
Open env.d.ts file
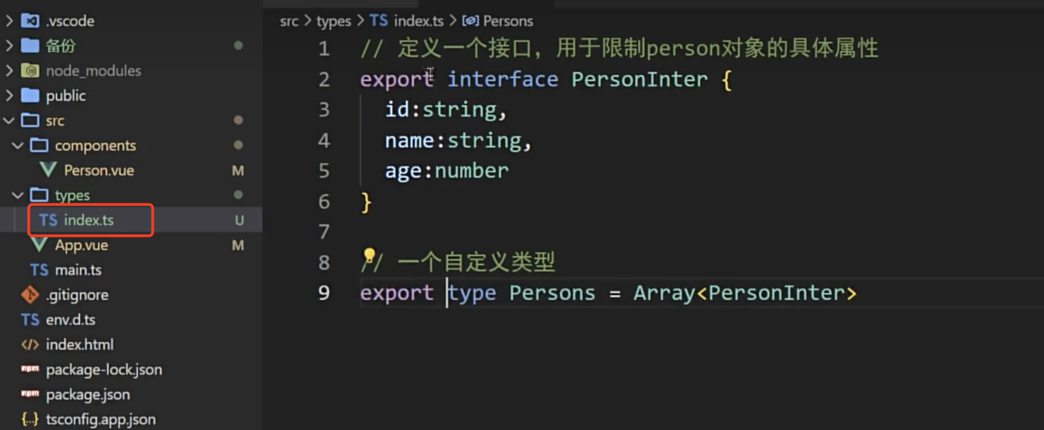[71, 320]
